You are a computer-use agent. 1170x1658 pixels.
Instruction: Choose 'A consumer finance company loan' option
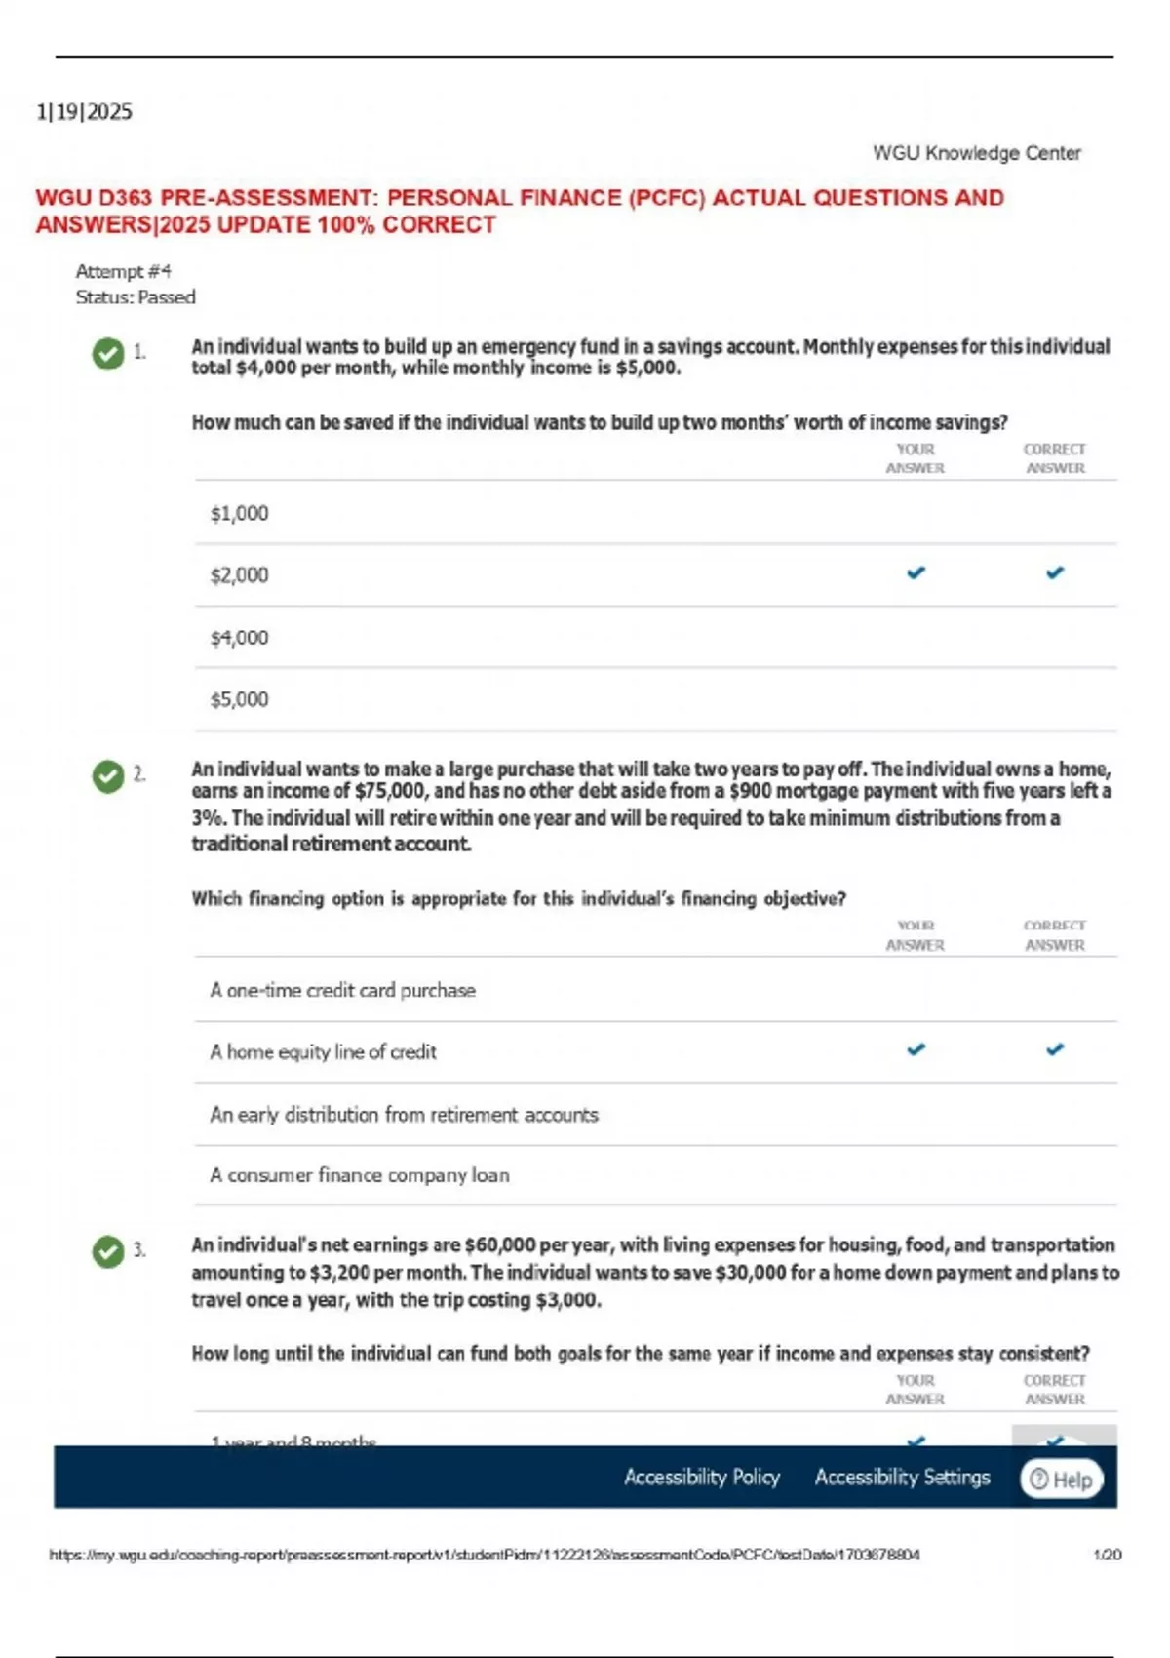[360, 1176]
